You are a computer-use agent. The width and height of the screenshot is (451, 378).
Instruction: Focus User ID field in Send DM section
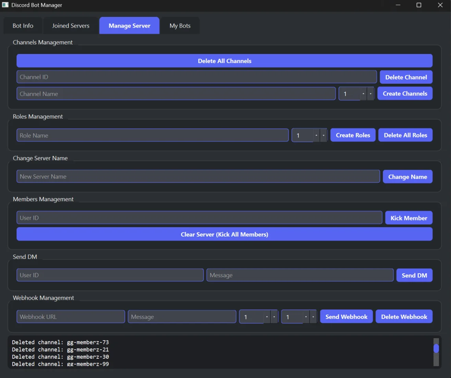110,275
